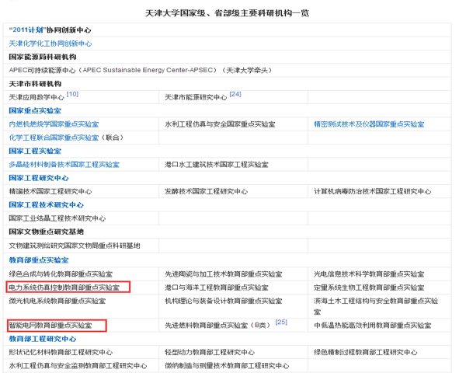466x373 pixels.
Task: Open the 国家工程研究中心 heading link
Action: click(x=39, y=178)
